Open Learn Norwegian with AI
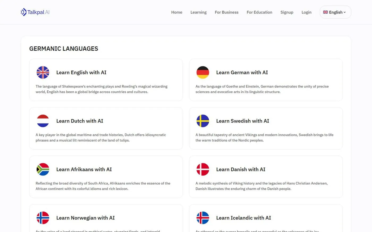 [x=86, y=218]
